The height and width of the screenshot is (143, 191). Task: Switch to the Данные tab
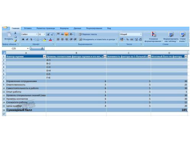tap(77, 28)
